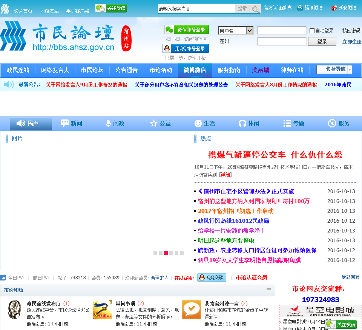Select the last slideshow dot
Viewport: 362px width, 330px height.
pyautogui.click(x=182, y=253)
